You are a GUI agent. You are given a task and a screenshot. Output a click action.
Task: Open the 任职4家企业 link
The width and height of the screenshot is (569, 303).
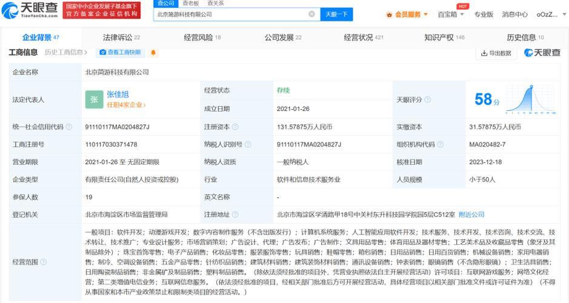point(126,105)
